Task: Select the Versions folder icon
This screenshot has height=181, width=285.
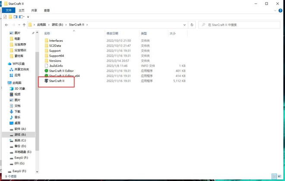Action: (x=46, y=61)
